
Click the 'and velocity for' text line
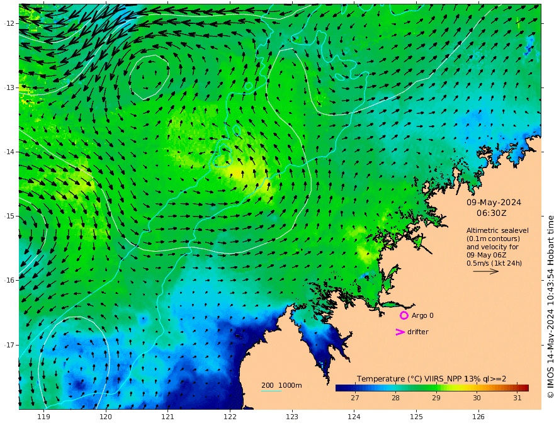tap(492, 247)
